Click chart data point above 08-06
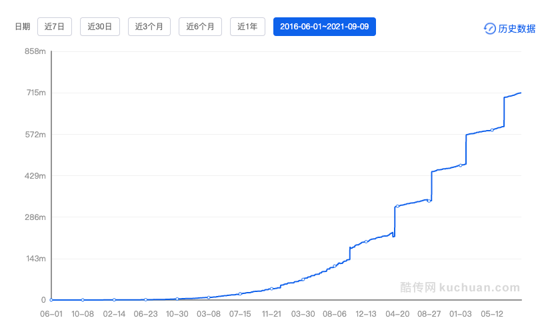 pos(335,266)
